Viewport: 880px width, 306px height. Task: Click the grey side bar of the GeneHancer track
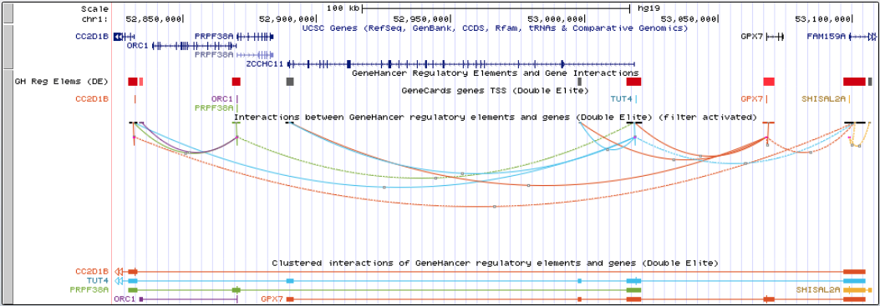[8, 187]
